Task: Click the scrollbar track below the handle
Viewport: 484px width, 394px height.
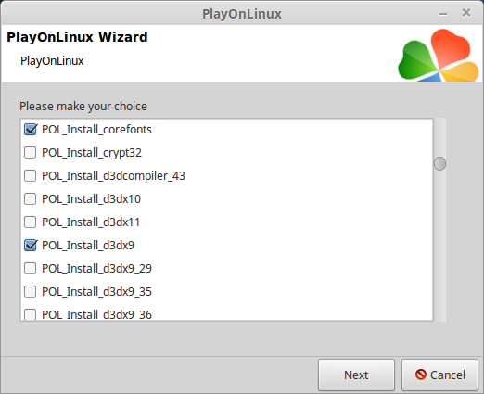Action: (x=439, y=246)
